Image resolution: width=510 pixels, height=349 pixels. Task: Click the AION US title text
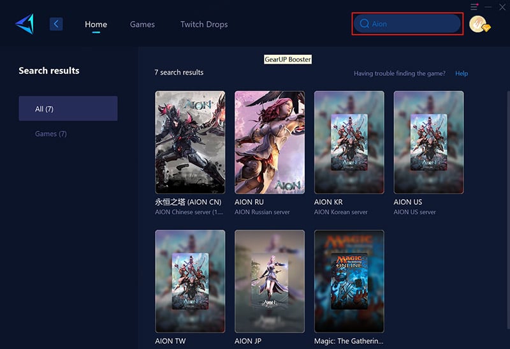click(x=408, y=202)
